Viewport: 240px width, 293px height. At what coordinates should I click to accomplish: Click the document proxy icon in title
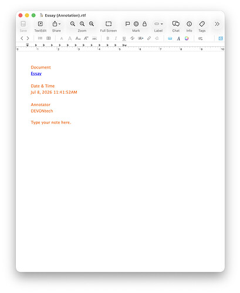click(41, 15)
